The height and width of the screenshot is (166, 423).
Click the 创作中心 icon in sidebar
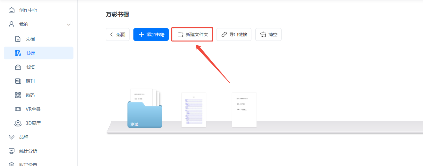pyautogui.click(x=12, y=10)
